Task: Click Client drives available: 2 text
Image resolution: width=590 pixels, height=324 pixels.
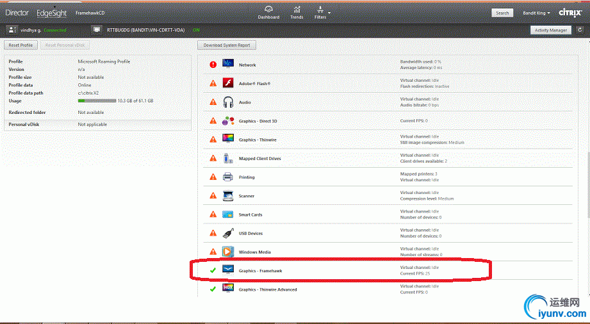Action: 423,161
